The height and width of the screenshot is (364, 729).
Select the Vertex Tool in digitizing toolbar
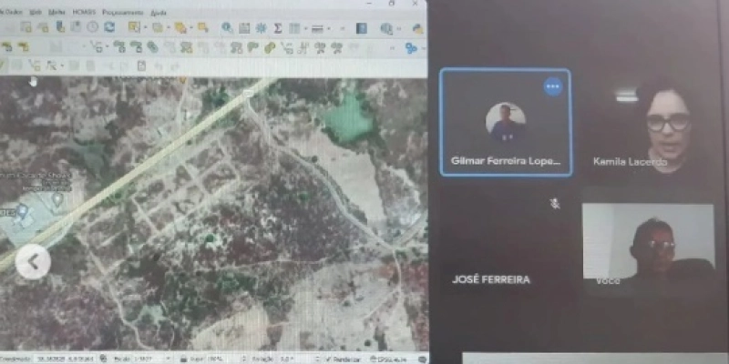point(96,46)
